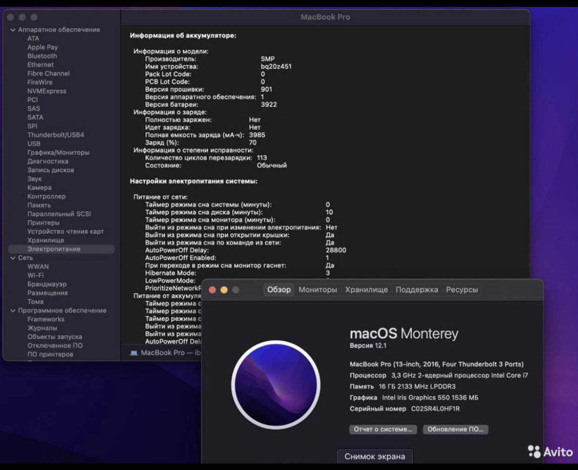Image resolution: width=578 pixels, height=470 pixels.
Task: Click the Версия 12.1 text
Action: pyautogui.click(x=368, y=345)
